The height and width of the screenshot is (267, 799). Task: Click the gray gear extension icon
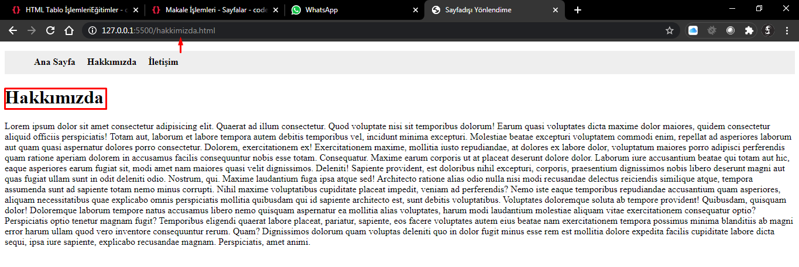coord(712,31)
